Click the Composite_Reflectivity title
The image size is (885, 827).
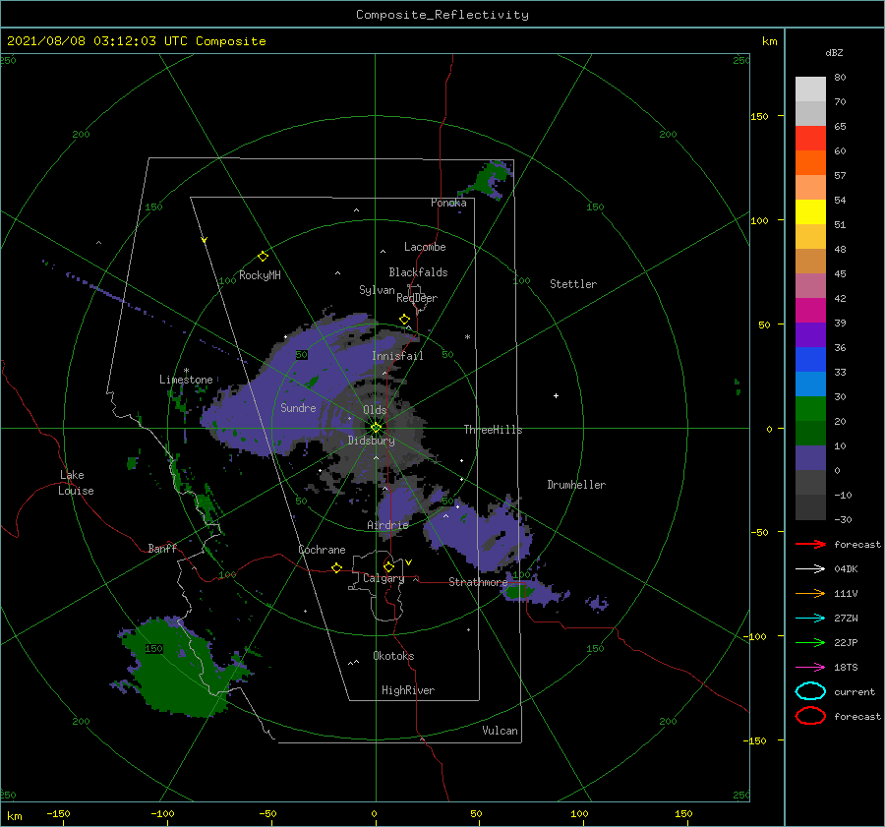pos(442,15)
